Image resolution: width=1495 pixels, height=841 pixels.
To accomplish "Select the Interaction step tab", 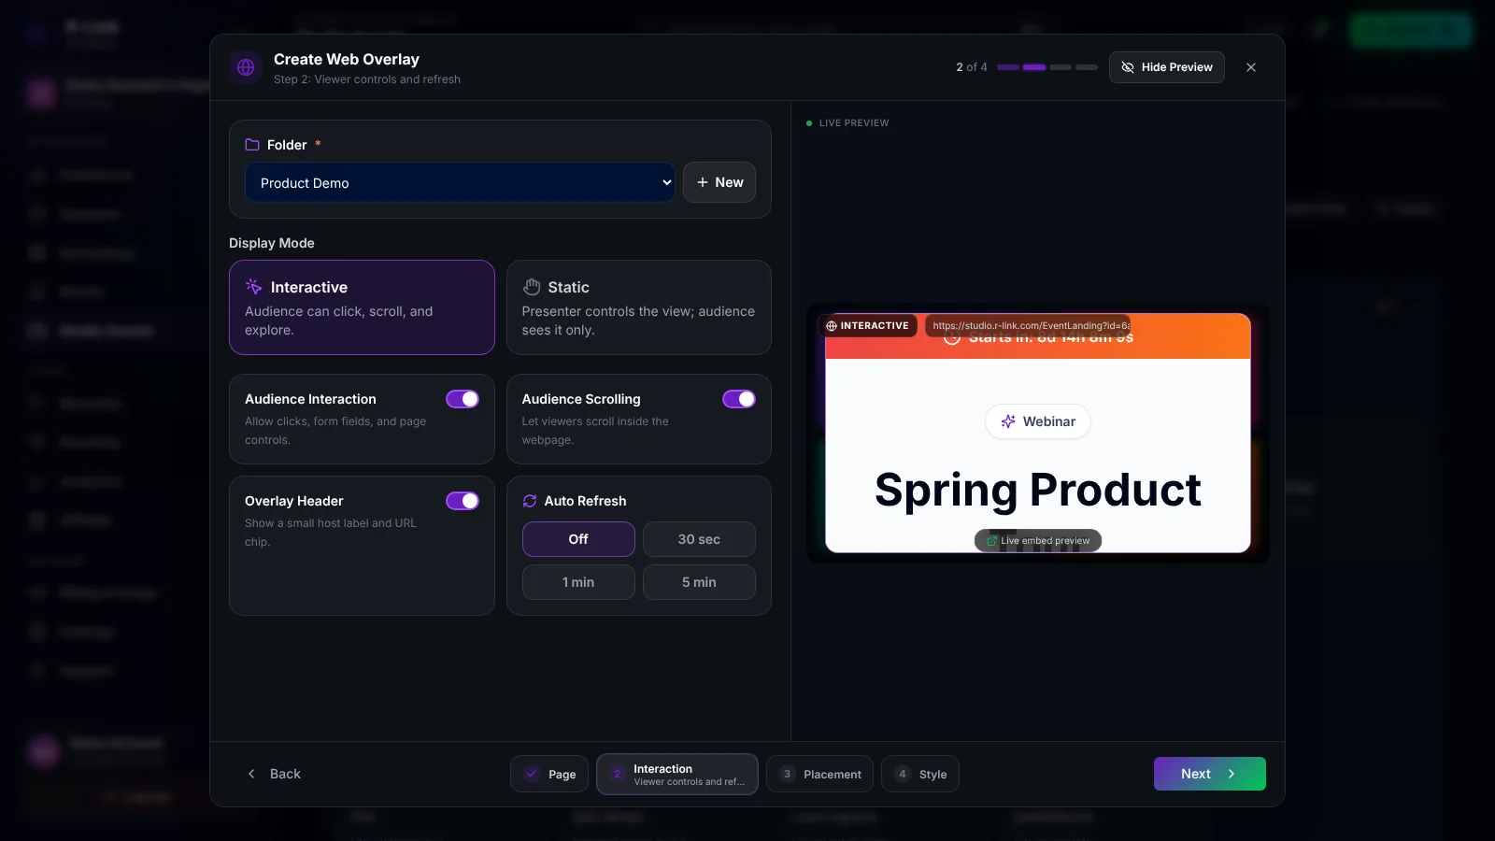I will (677, 774).
